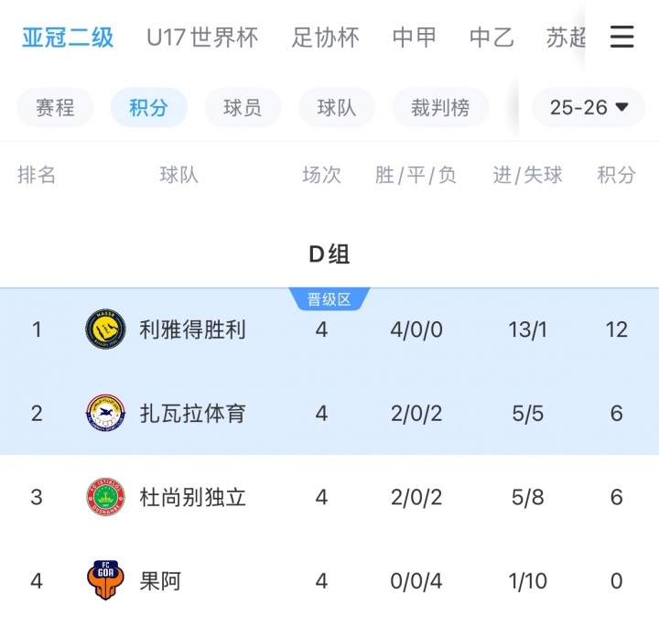Open the 球员 players section

tap(243, 108)
